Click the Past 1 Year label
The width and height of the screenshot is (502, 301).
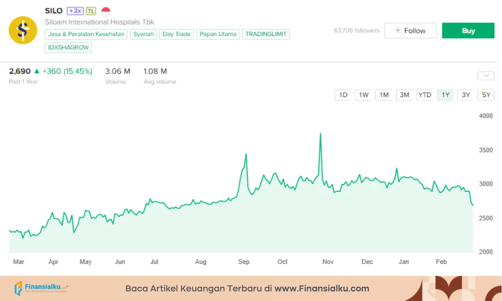tap(23, 82)
